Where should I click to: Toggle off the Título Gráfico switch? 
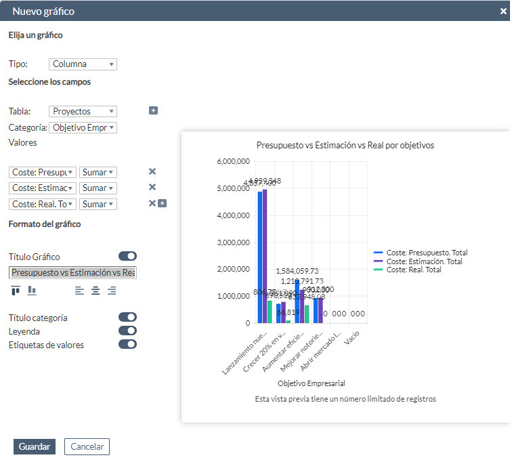(x=127, y=256)
